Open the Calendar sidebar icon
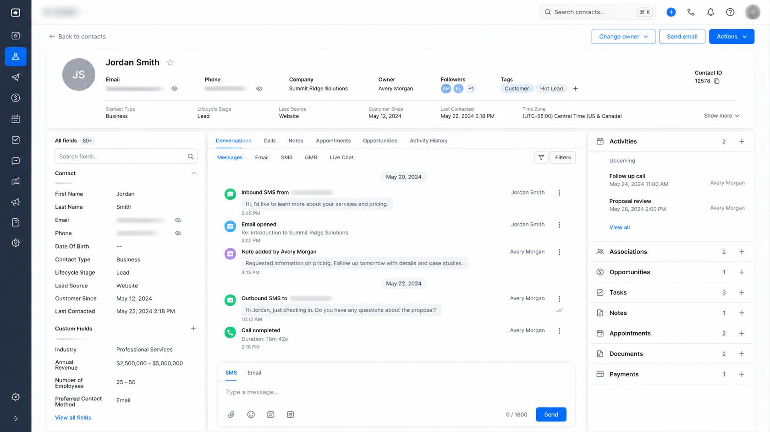Screen dimensions: 770x432 pos(16,119)
